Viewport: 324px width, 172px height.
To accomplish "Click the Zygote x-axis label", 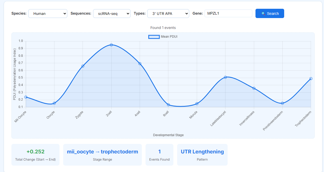I will pos(79,115).
